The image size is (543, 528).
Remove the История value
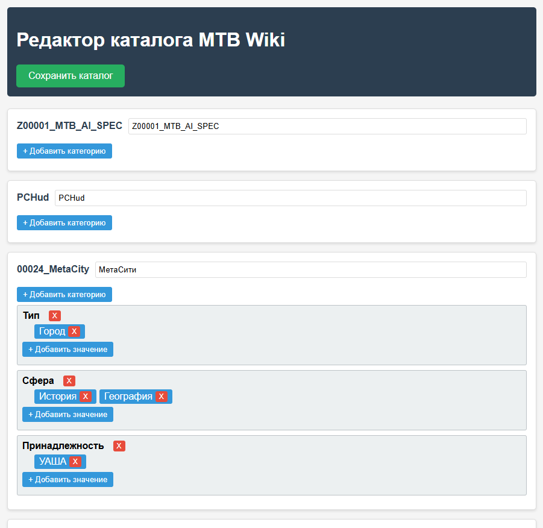coord(86,397)
